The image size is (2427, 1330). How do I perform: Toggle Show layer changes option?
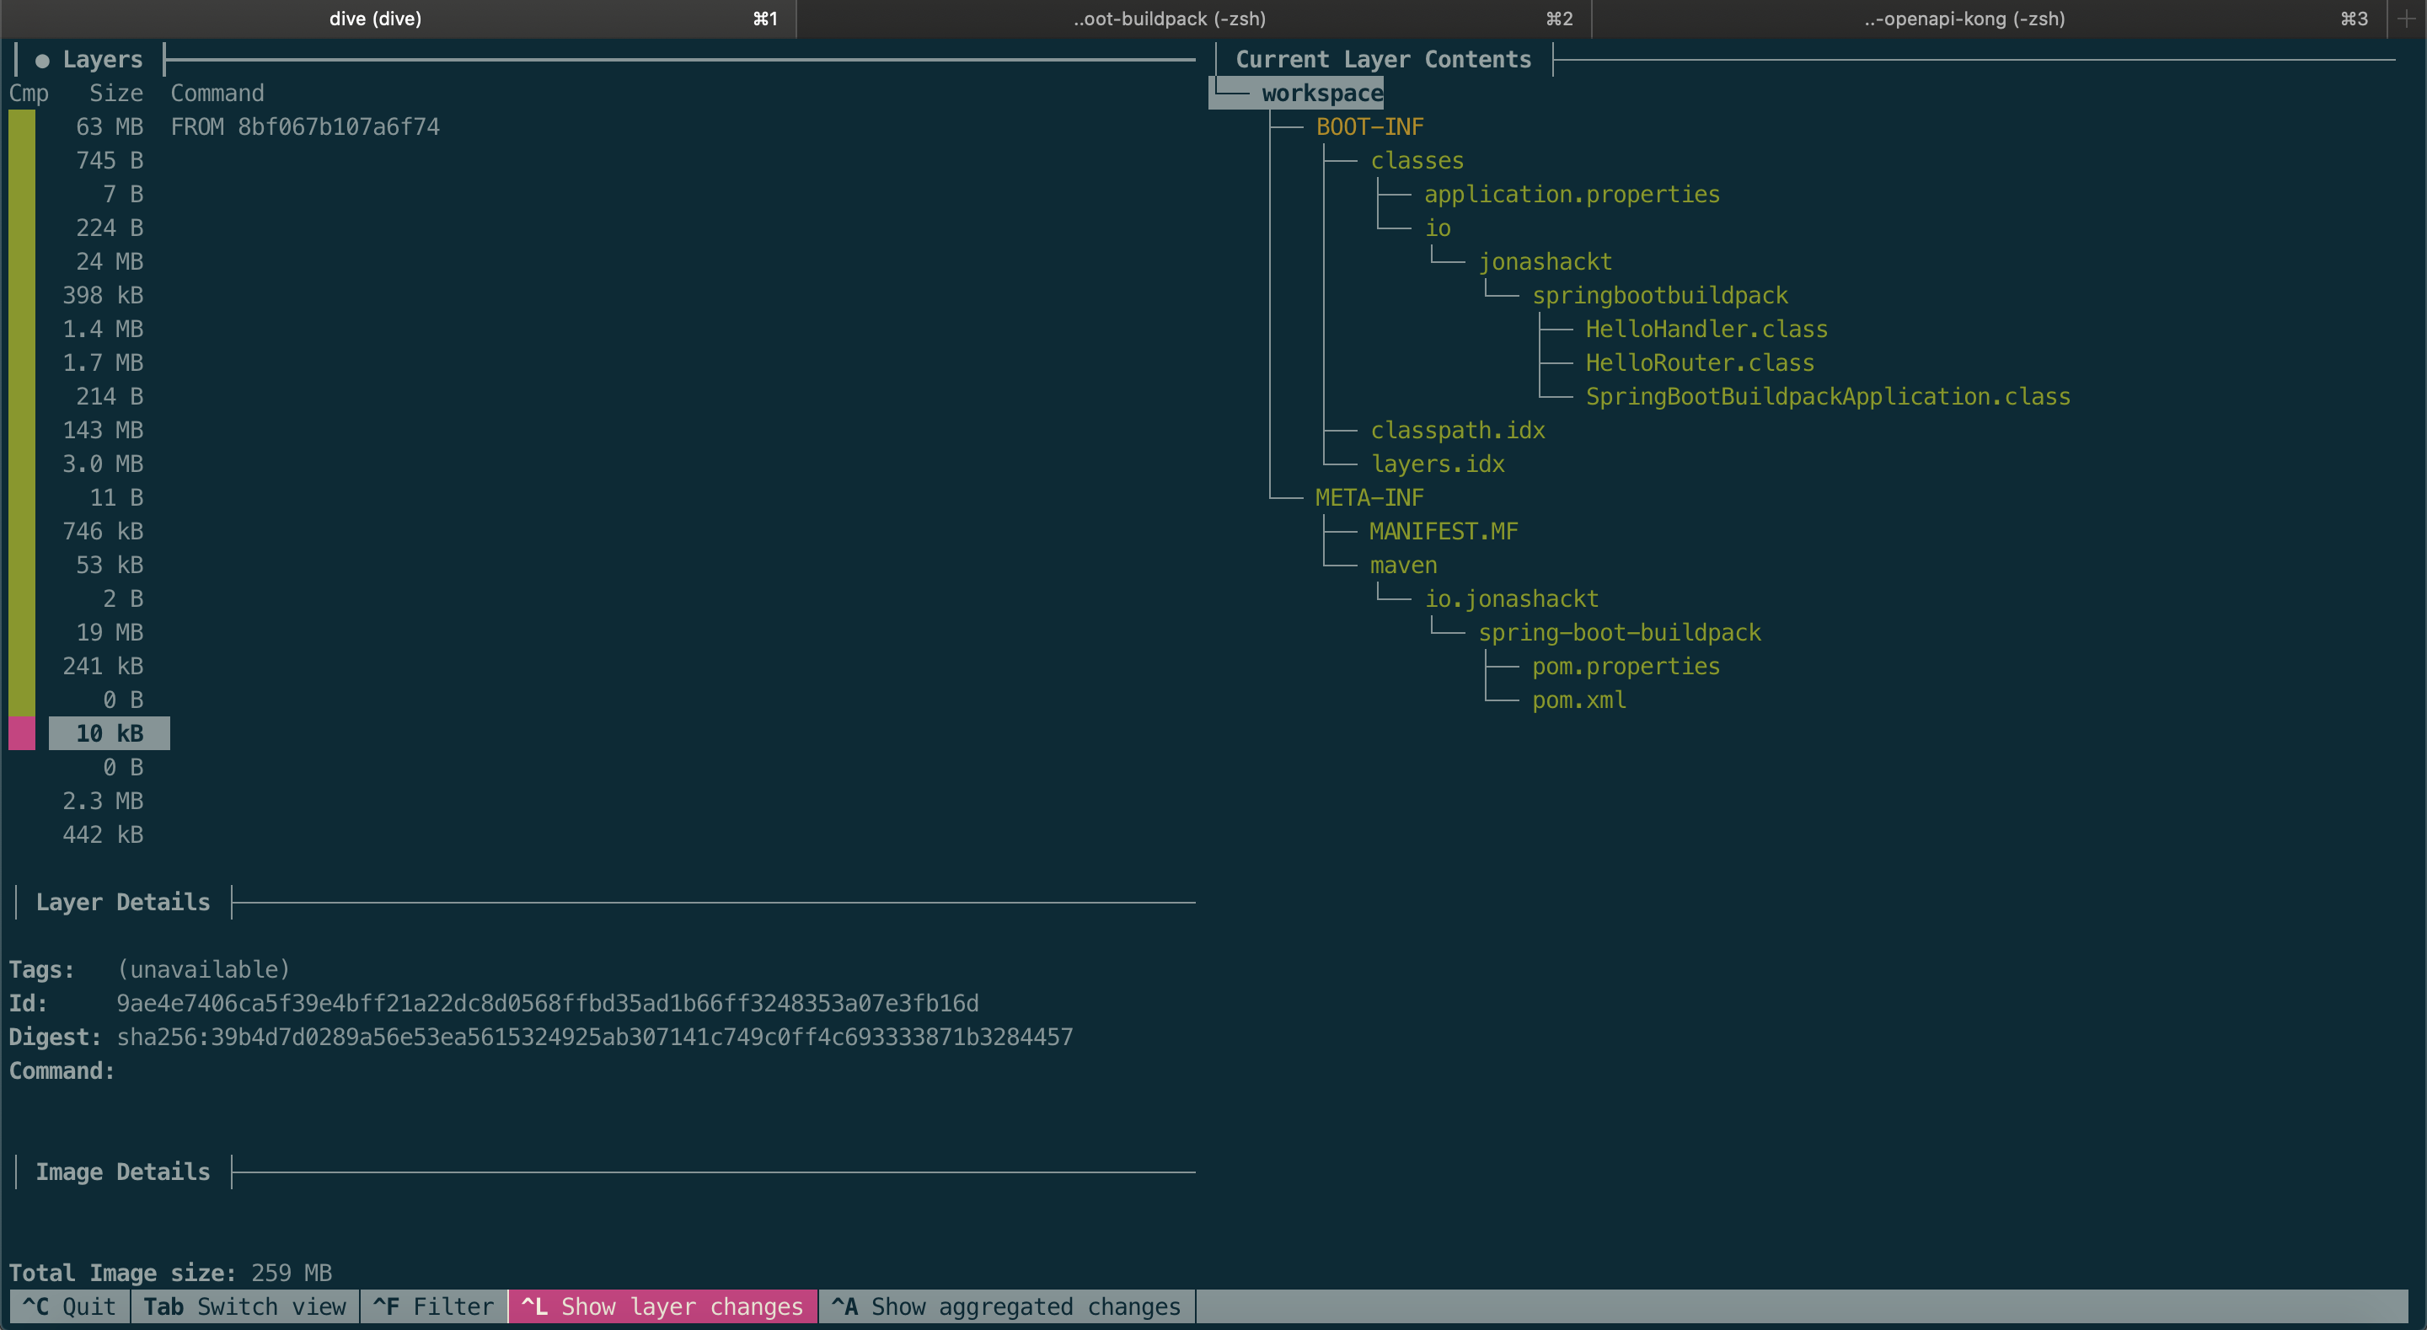pos(662,1306)
